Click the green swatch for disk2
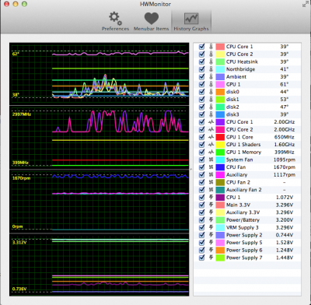This screenshot has height=305, width=311. pos(220,107)
